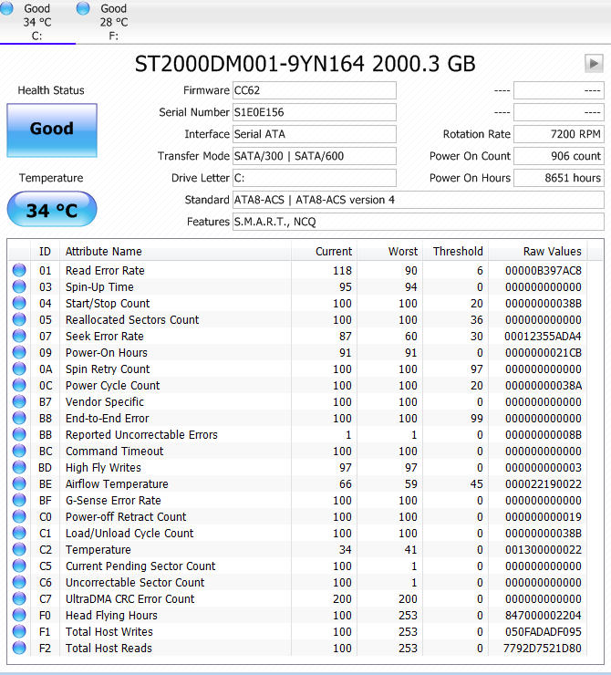611x675 pixels.
Task: Select Reported Uncorrectable Errors attribute name
Action: [141, 434]
